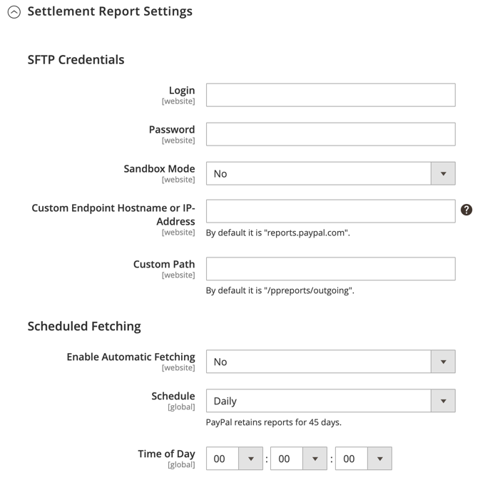Click the hours dropdown arrow in Time of Day
Image resolution: width=480 pixels, height=480 pixels.
point(251,459)
